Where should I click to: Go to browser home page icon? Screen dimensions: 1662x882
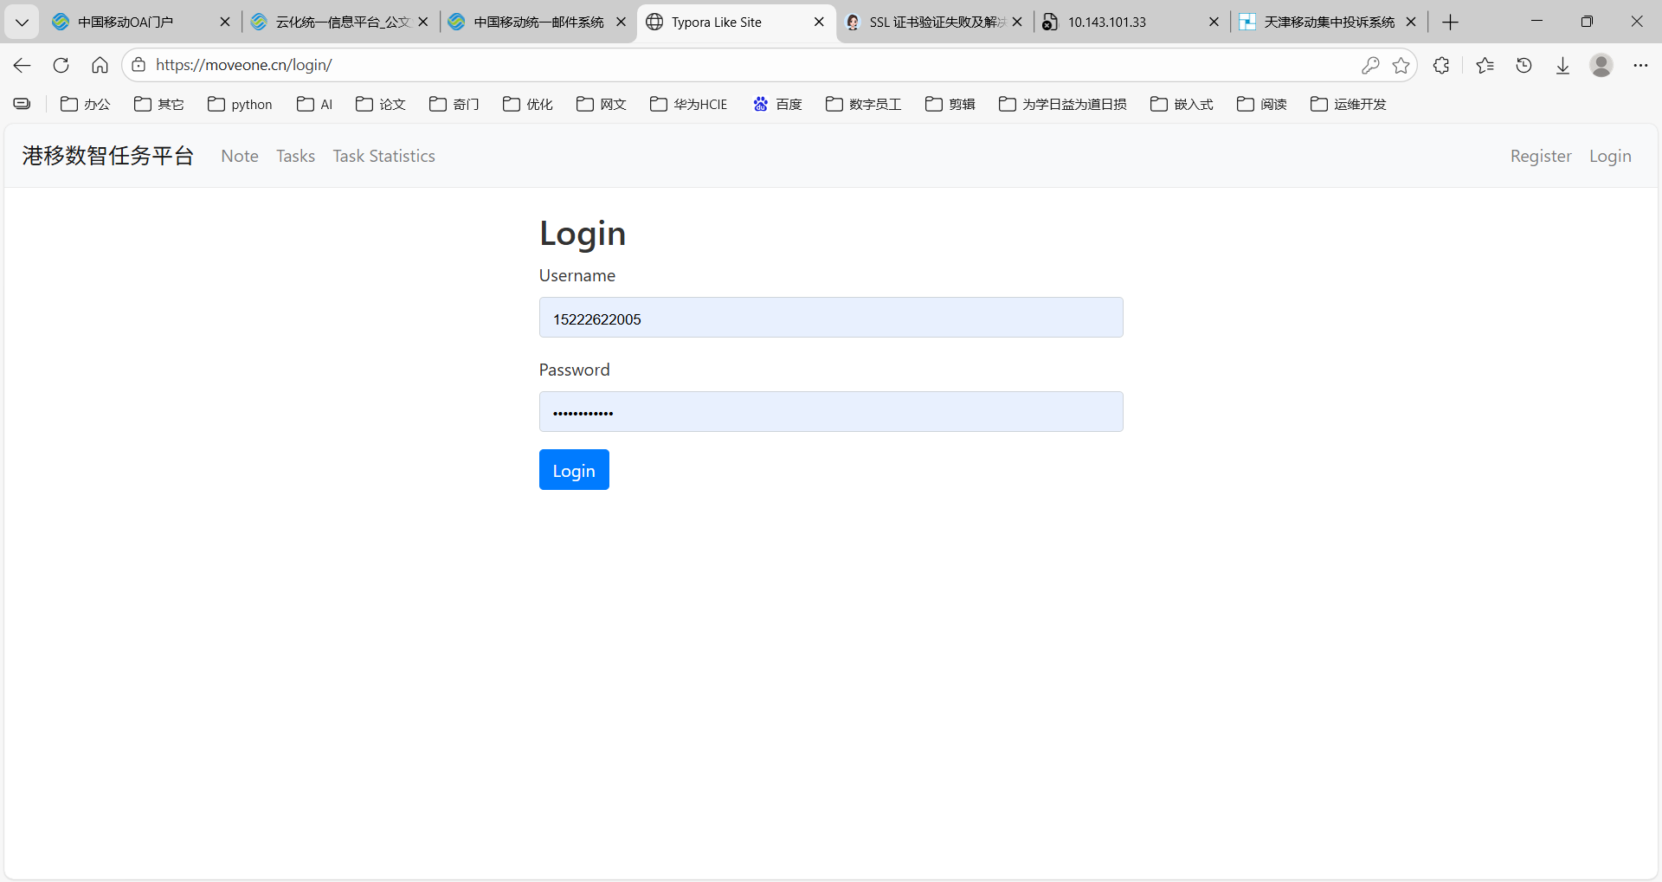(100, 65)
